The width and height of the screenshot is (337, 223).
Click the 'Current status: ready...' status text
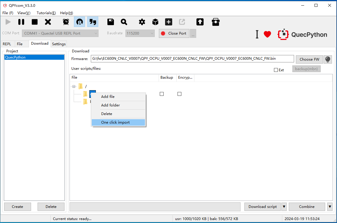72,219
